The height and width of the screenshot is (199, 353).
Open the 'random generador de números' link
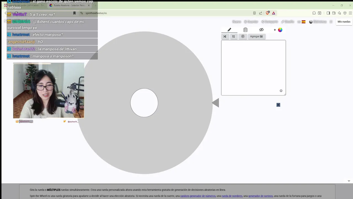pos(198,196)
